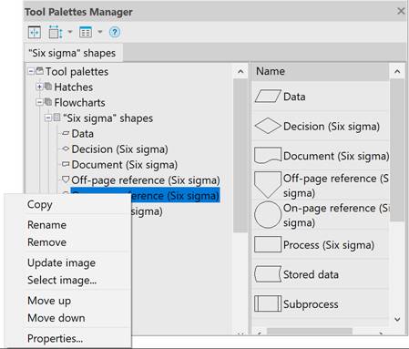Viewport: 409px width, 349px height.
Task: Collapse the "Six sigma" shapes node
Action: [48, 118]
